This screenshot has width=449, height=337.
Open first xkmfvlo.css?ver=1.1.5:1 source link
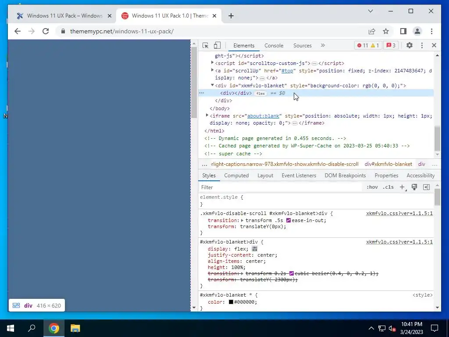click(x=399, y=214)
